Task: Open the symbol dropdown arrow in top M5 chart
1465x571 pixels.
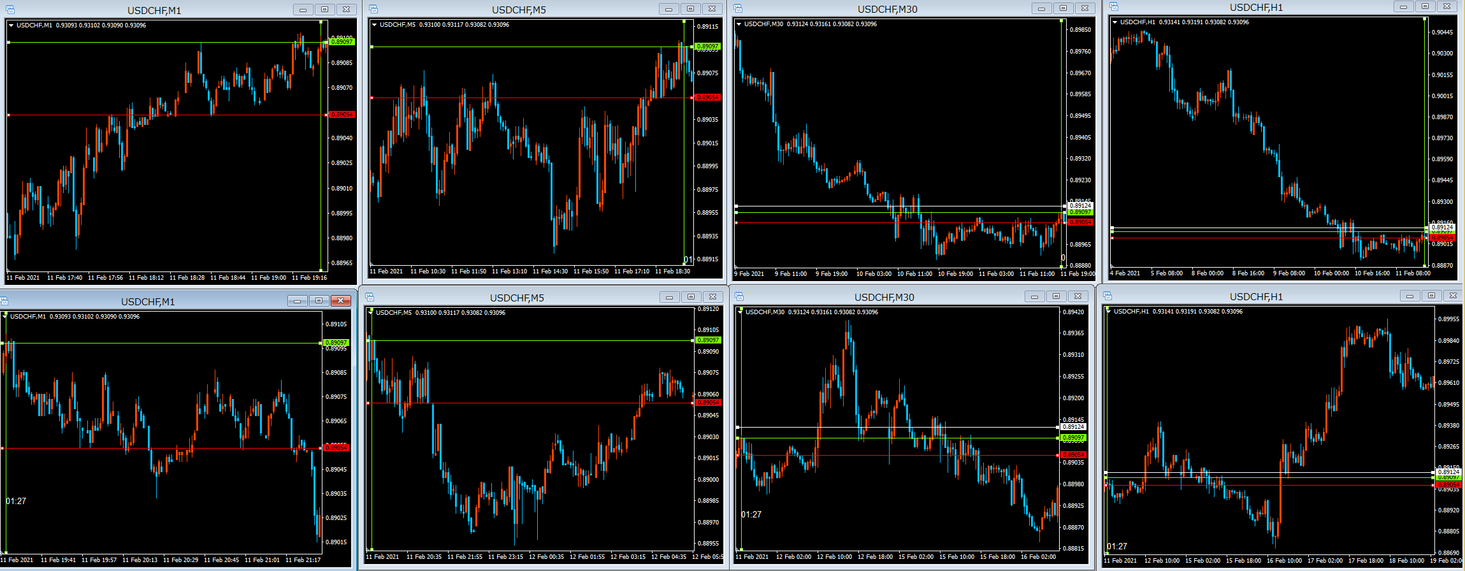Action: tap(375, 25)
